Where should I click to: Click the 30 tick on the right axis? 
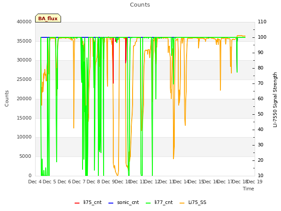[260, 145]
